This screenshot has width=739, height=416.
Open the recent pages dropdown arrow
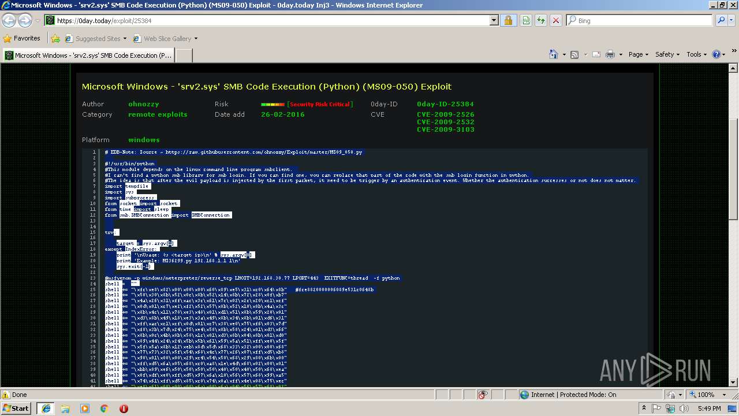pos(38,21)
